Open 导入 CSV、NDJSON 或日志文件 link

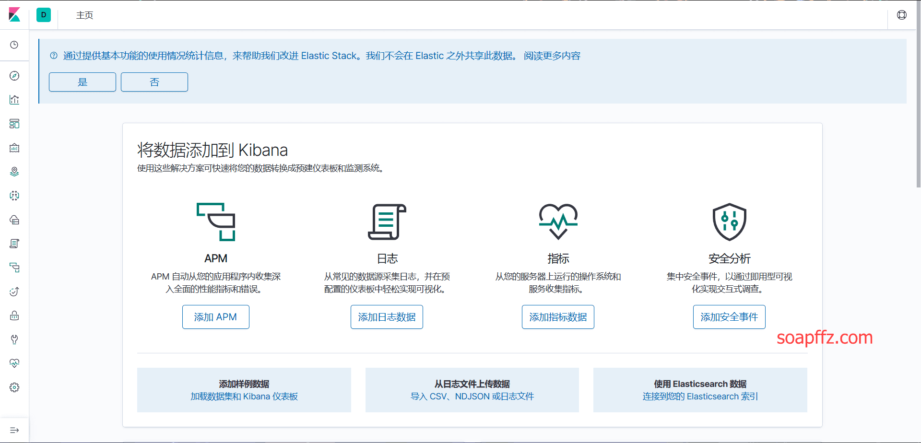click(472, 396)
